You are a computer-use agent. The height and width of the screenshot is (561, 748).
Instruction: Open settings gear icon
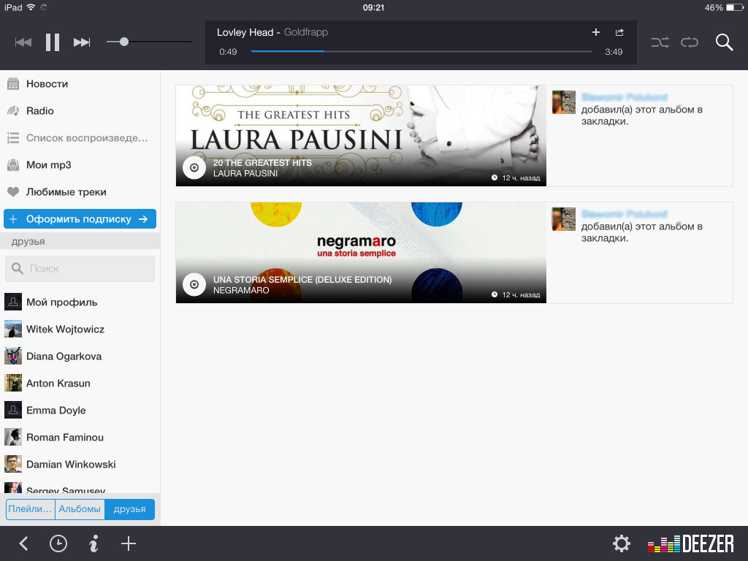coord(621,543)
